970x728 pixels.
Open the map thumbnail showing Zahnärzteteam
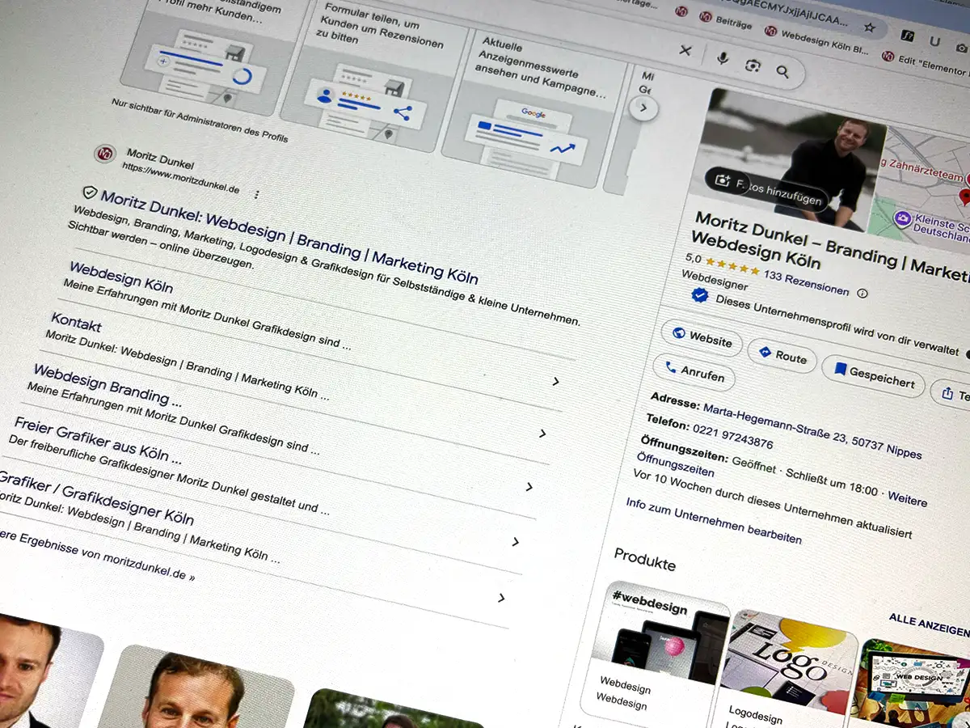point(925,184)
